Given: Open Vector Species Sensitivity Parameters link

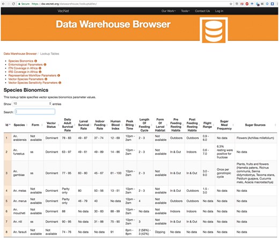Looking at the screenshot, I should click(x=33, y=83).
